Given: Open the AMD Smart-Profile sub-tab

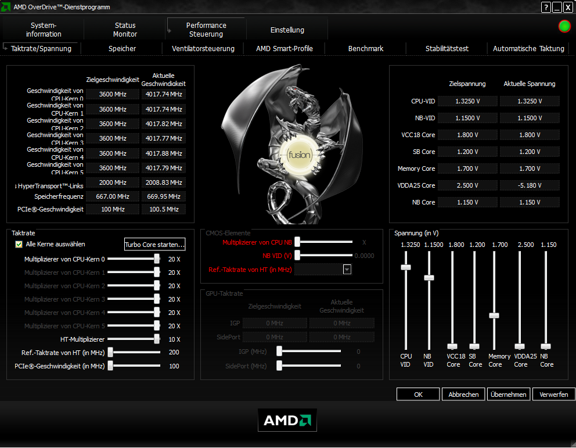Looking at the screenshot, I should 285,48.
